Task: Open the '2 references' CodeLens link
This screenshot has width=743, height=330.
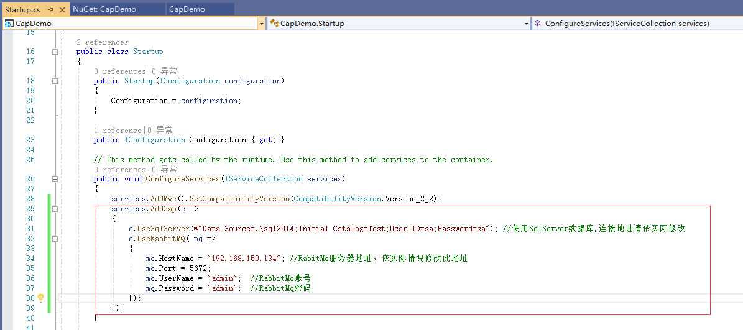Action: click(x=103, y=42)
